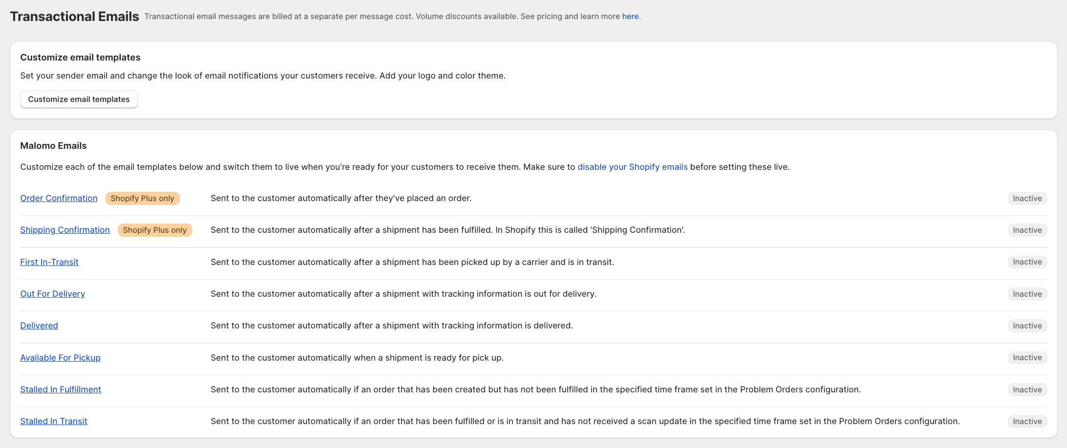The image size is (1067, 448).
Task: Toggle the Inactive status for Order Confirmation
Action: click(1027, 198)
